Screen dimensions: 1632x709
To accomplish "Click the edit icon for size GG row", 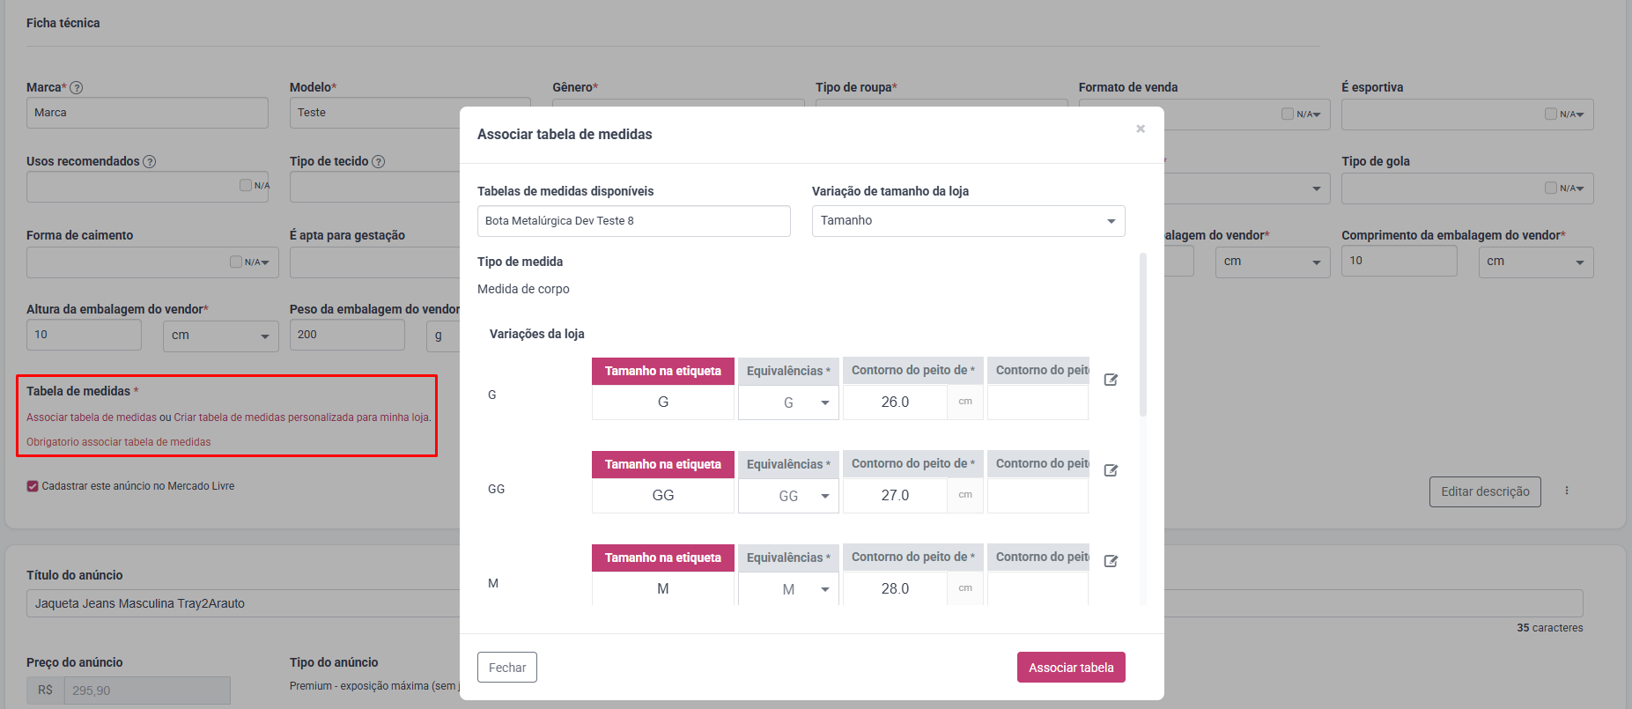I will coord(1111,470).
